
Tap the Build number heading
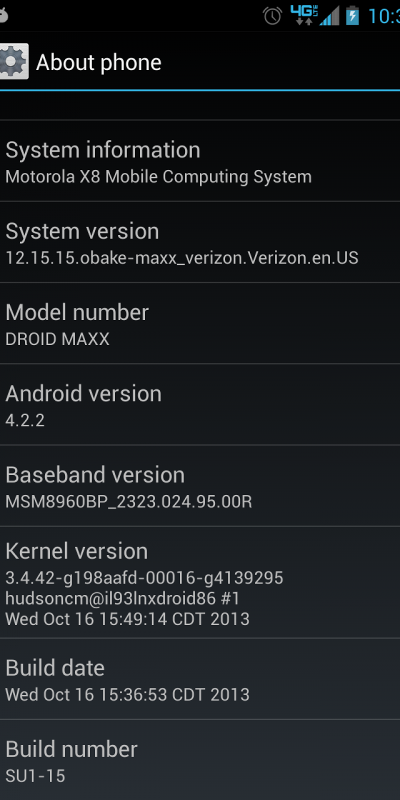click(x=71, y=749)
